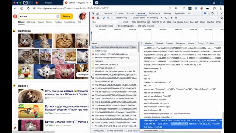The image size is (236, 133).
Task: Go back in browser history
Action: tap(15, 8)
